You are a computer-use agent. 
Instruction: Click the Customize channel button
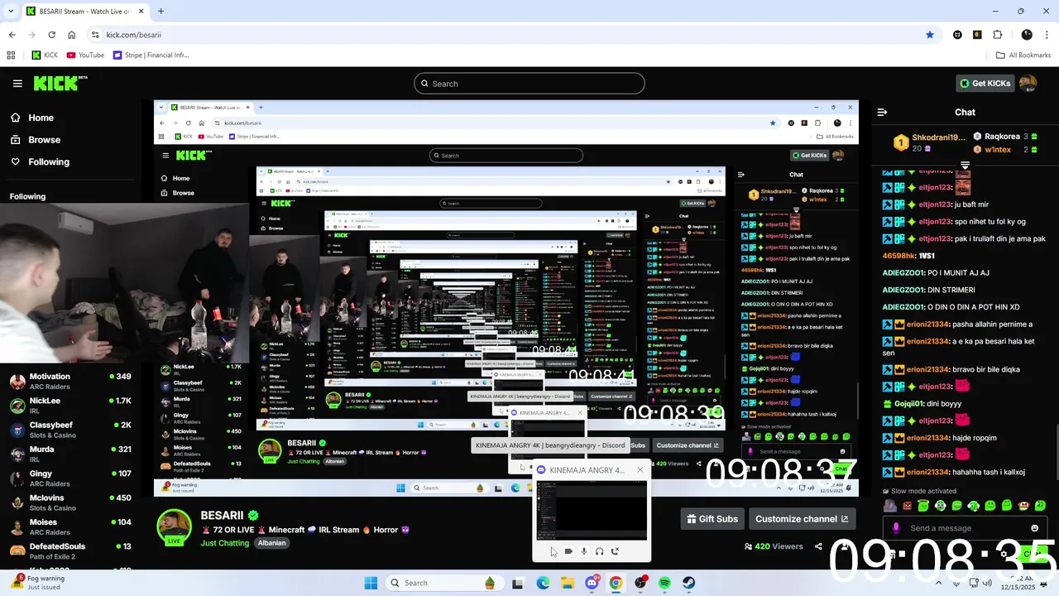pos(802,519)
